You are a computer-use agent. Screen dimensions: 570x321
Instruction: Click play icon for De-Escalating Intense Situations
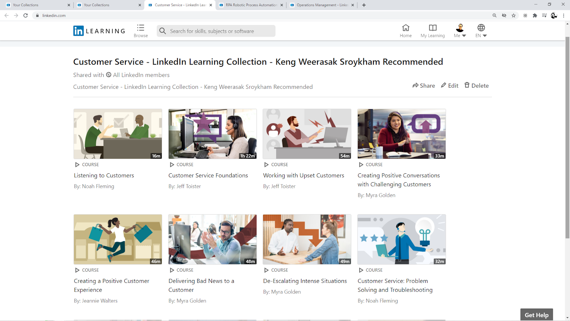[x=266, y=270]
